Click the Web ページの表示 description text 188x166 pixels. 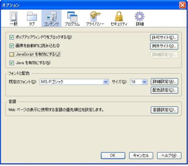pos(56,110)
